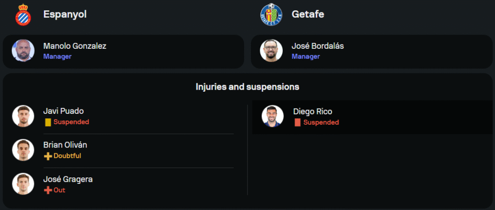Open the Getafe team name link

pyautogui.click(x=308, y=14)
